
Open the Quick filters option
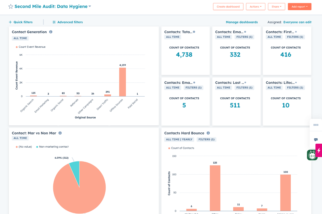tap(23, 22)
